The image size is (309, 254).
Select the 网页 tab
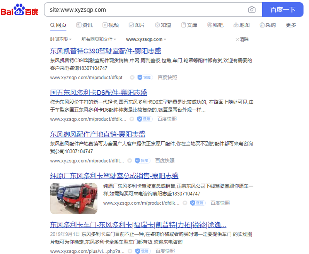pos(58,25)
